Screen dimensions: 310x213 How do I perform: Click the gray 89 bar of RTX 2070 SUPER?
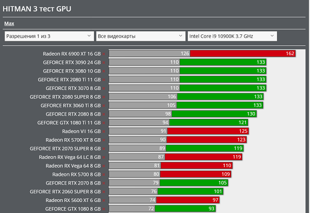(x=138, y=148)
